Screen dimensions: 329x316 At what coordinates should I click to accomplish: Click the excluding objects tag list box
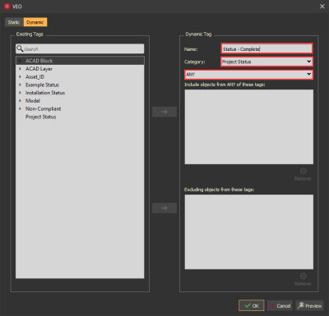[x=249, y=231]
